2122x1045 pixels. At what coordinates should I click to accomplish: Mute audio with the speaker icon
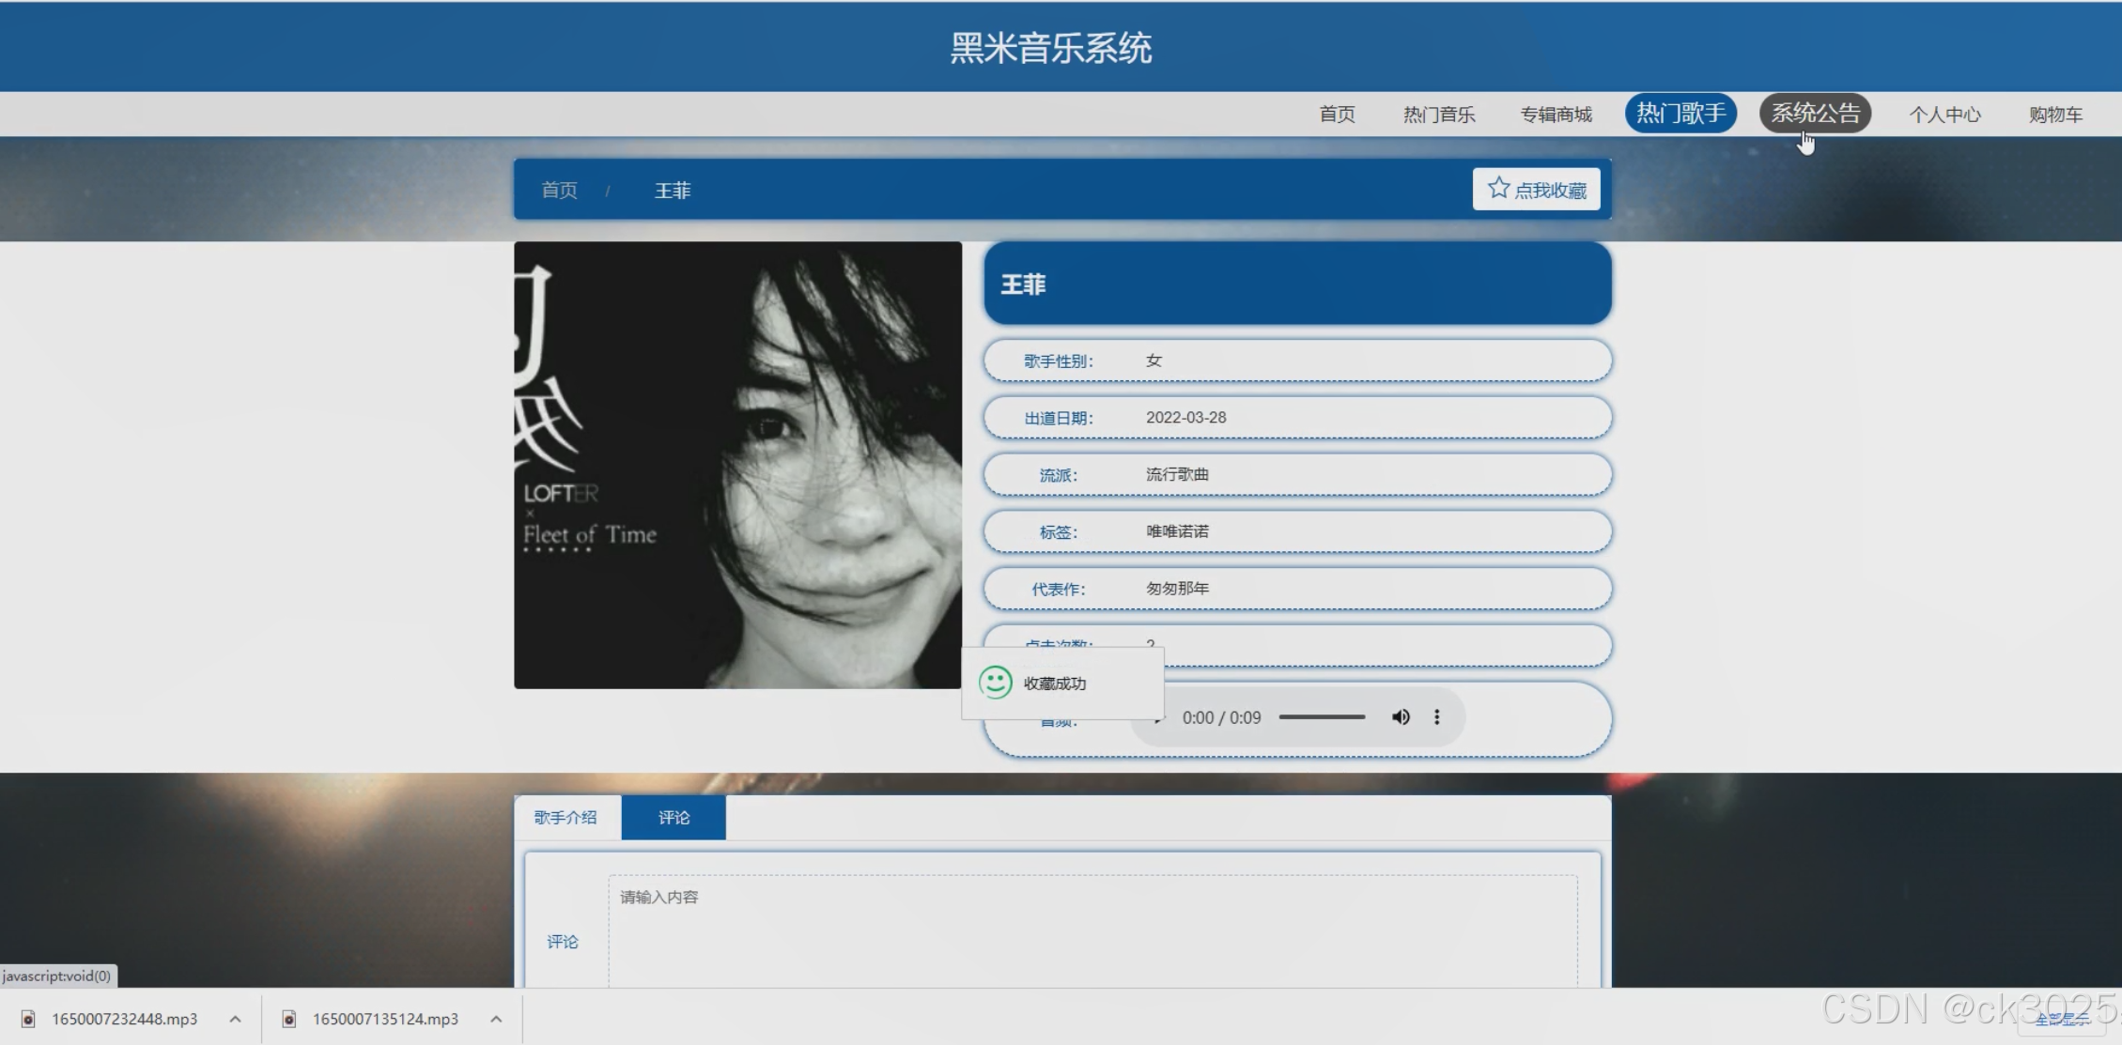[x=1401, y=717]
